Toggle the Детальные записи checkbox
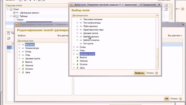 pos(14,13)
